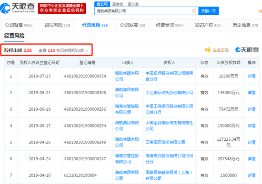Open 海航集团有限公司 pledgor link in row 7

tap(127, 175)
